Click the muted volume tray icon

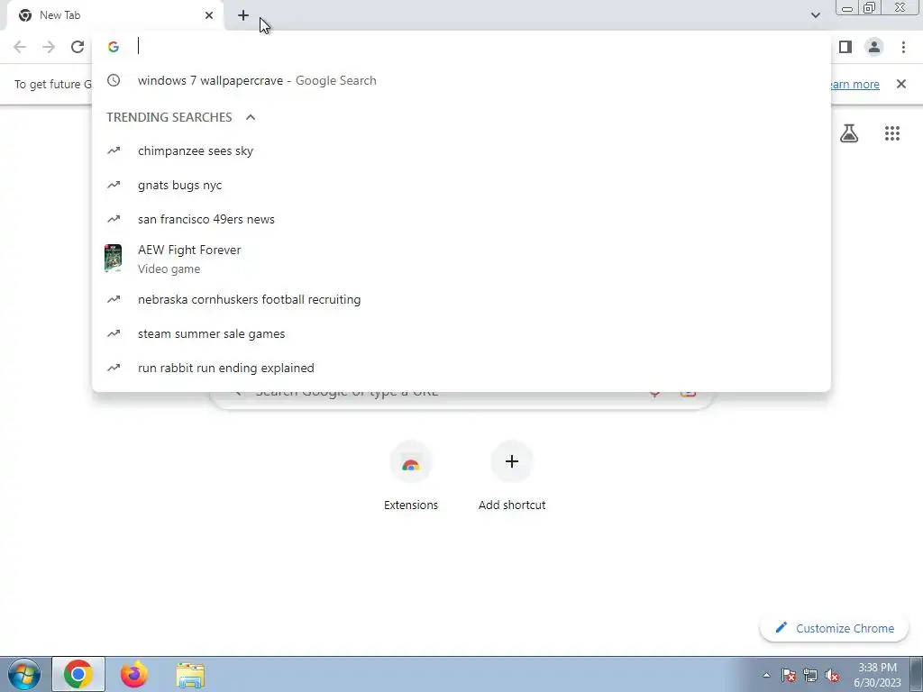pos(832,676)
